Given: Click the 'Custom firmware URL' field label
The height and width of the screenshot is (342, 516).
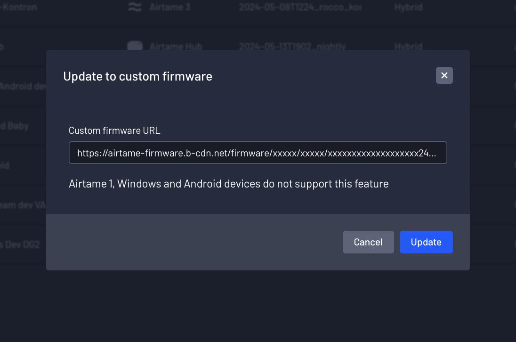Looking at the screenshot, I should pyautogui.click(x=114, y=130).
